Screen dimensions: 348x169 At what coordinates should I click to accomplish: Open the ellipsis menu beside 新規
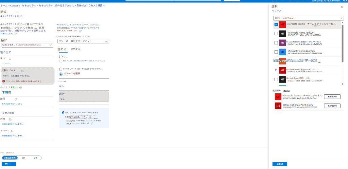(16, 12)
